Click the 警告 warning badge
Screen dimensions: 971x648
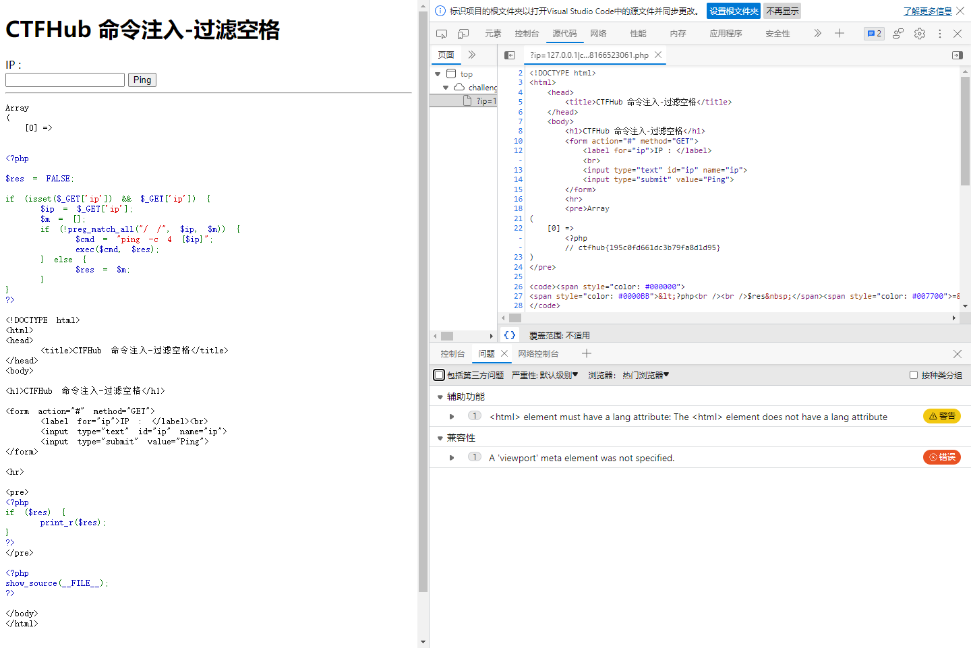point(942,416)
